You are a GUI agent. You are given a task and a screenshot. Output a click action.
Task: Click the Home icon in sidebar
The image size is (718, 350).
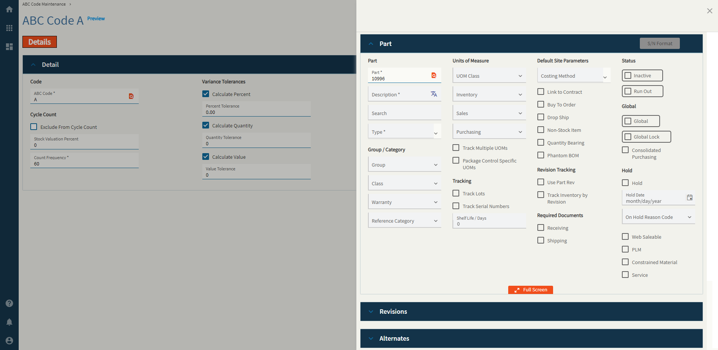tap(9, 9)
